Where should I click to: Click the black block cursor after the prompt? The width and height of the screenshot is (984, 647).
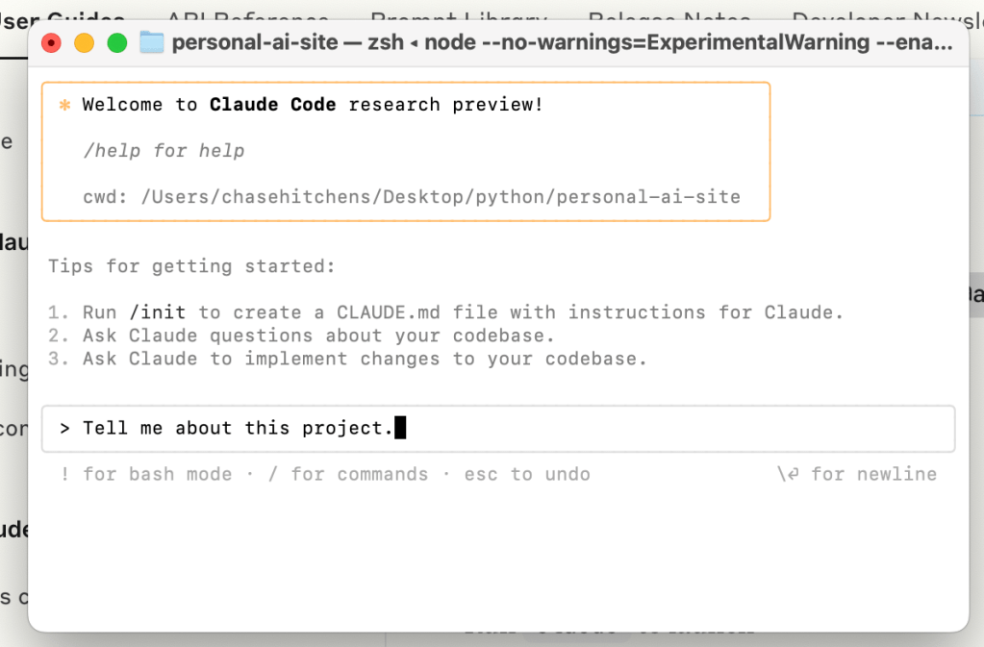click(400, 428)
